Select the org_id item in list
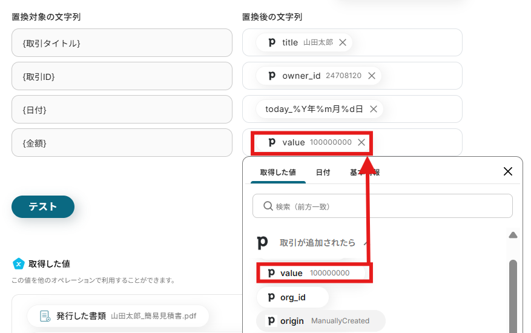 [x=292, y=297]
